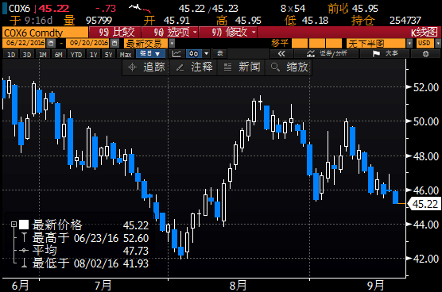Click the 8月 label on time axis
This screenshot has width=442, height=292.
click(x=238, y=286)
